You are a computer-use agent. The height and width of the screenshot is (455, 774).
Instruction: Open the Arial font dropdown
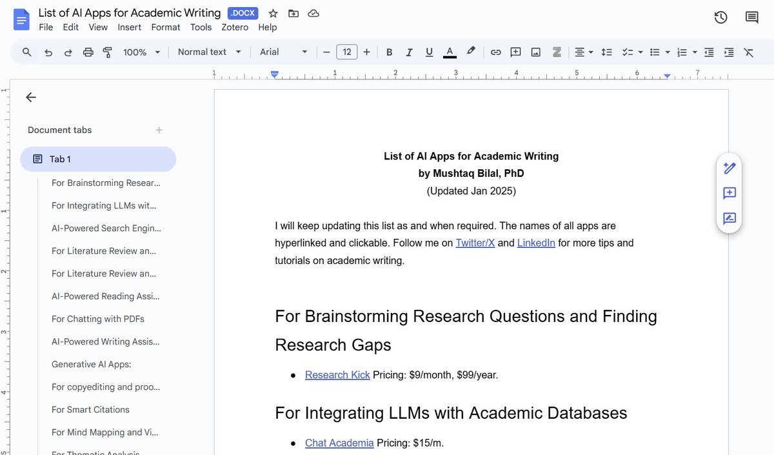click(284, 52)
